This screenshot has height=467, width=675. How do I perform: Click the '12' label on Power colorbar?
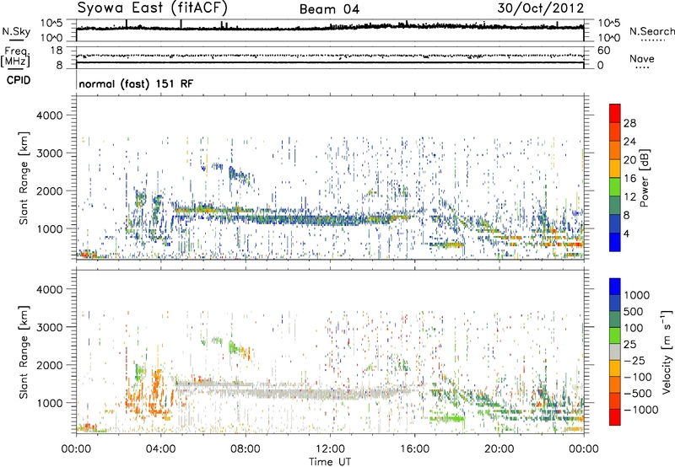pos(629,197)
